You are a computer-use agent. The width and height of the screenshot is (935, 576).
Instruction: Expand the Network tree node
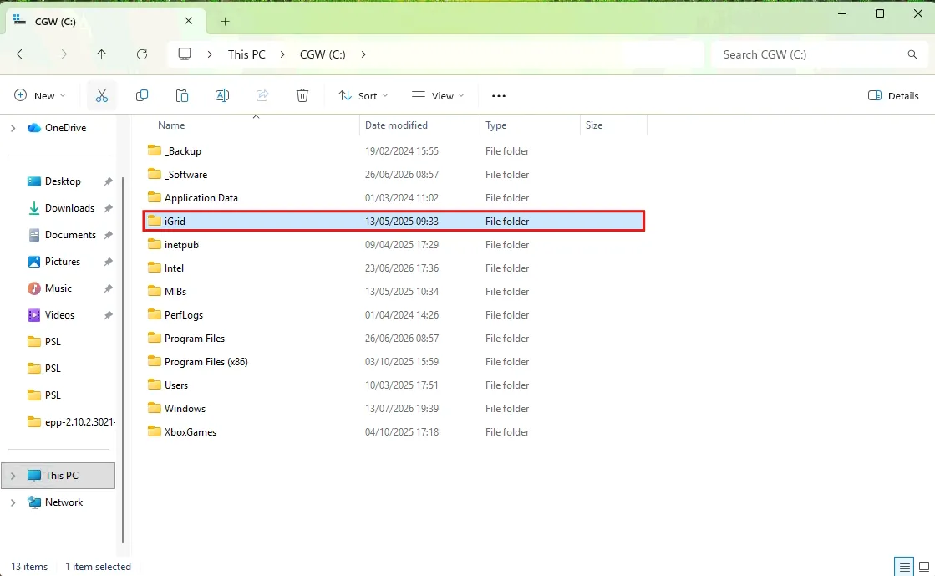(x=13, y=502)
